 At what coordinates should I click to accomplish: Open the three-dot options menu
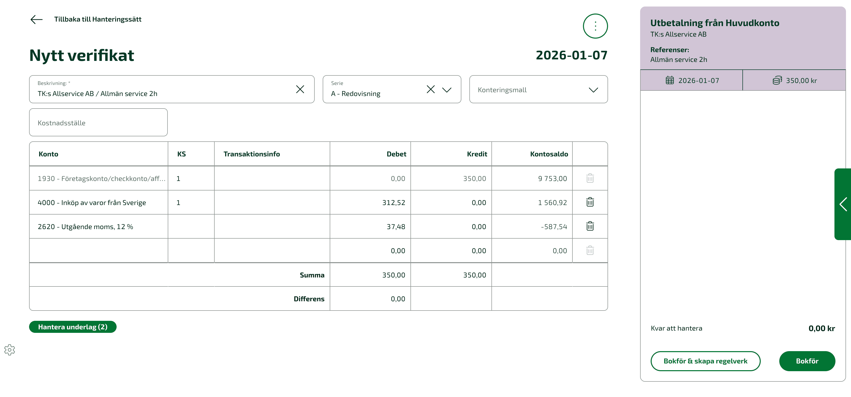click(595, 26)
